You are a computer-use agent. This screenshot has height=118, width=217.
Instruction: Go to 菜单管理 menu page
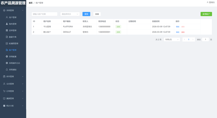click(12, 30)
